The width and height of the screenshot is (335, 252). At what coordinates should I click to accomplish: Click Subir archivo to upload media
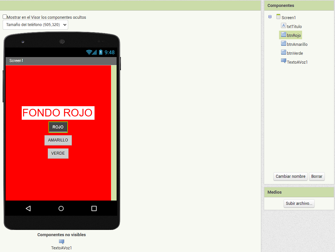tap(299, 204)
